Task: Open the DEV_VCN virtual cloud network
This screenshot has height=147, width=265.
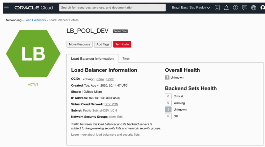Action: [x=111, y=104]
